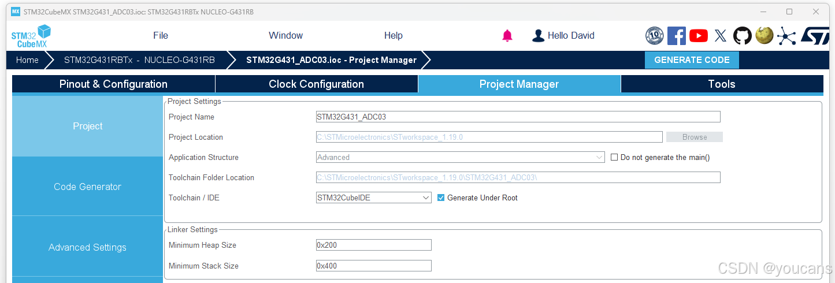Click the Project Name input field
The image size is (835, 283).
pos(518,117)
